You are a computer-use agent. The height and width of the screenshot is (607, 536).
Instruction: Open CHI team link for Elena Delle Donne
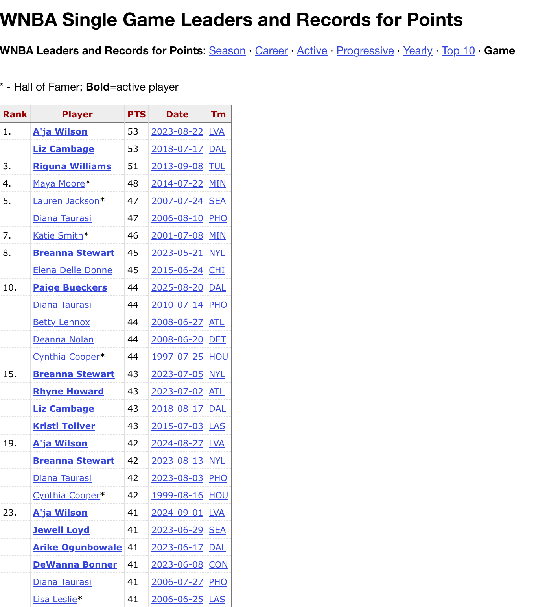(x=217, y=270)
